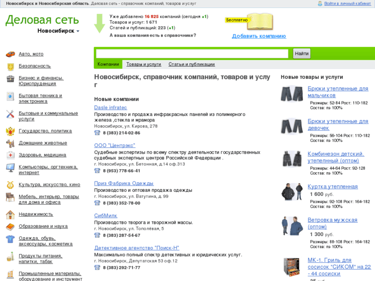Open the Dasle infratec company page
The height and width of the screenshot is (281, 375).
tap(110, 108)
